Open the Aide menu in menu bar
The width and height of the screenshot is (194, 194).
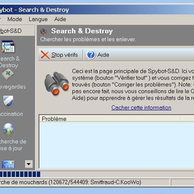click(60, 19)
